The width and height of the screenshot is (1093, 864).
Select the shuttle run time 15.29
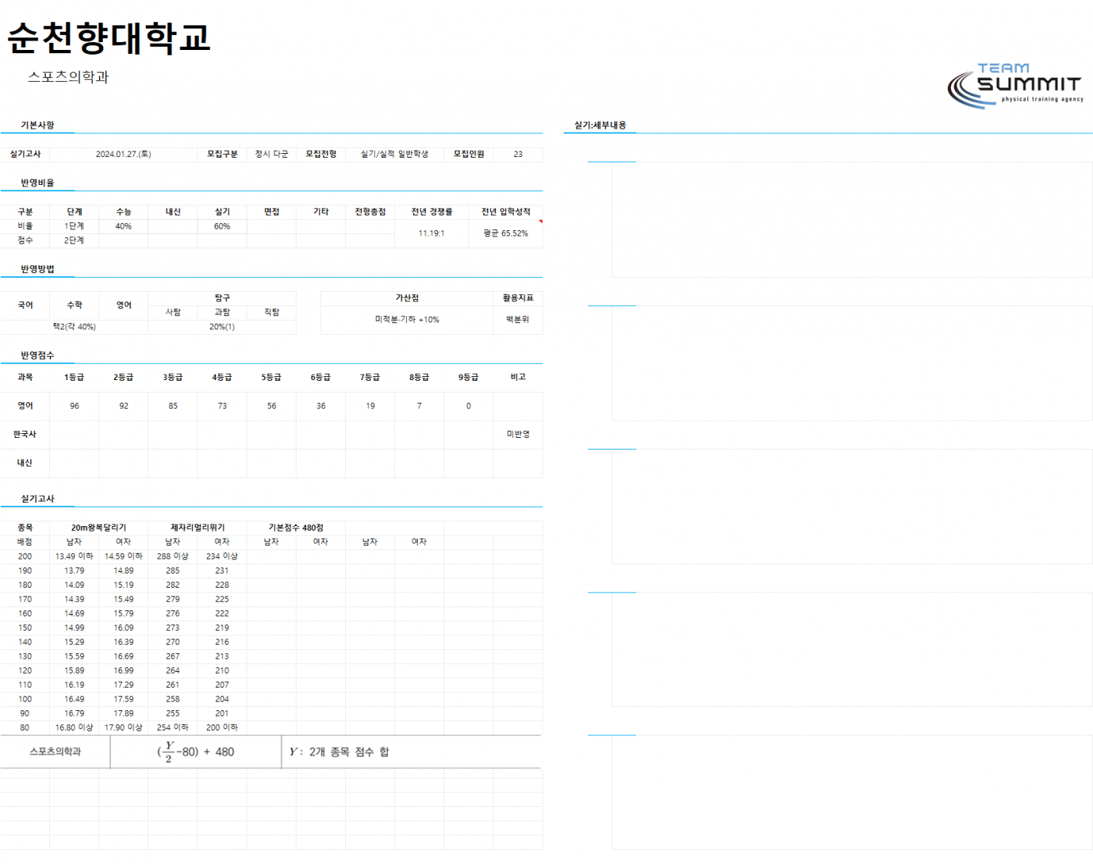click(74, 642)
